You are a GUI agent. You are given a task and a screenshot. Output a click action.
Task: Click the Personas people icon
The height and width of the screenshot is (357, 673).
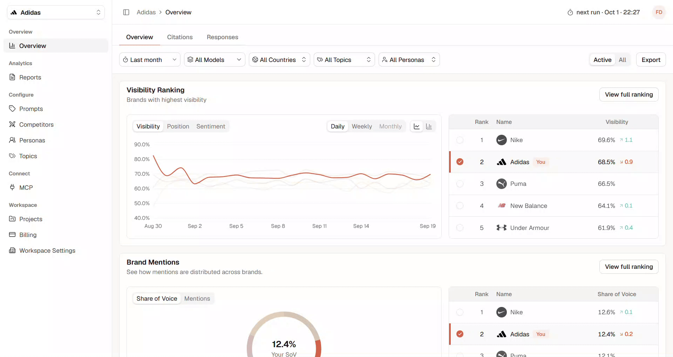click(12, 140)
